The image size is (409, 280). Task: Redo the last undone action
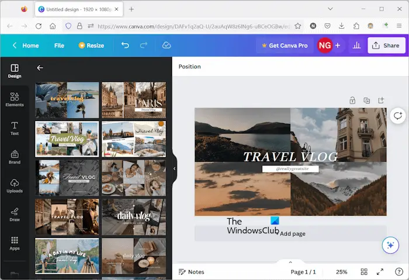[x=144, y=46]
